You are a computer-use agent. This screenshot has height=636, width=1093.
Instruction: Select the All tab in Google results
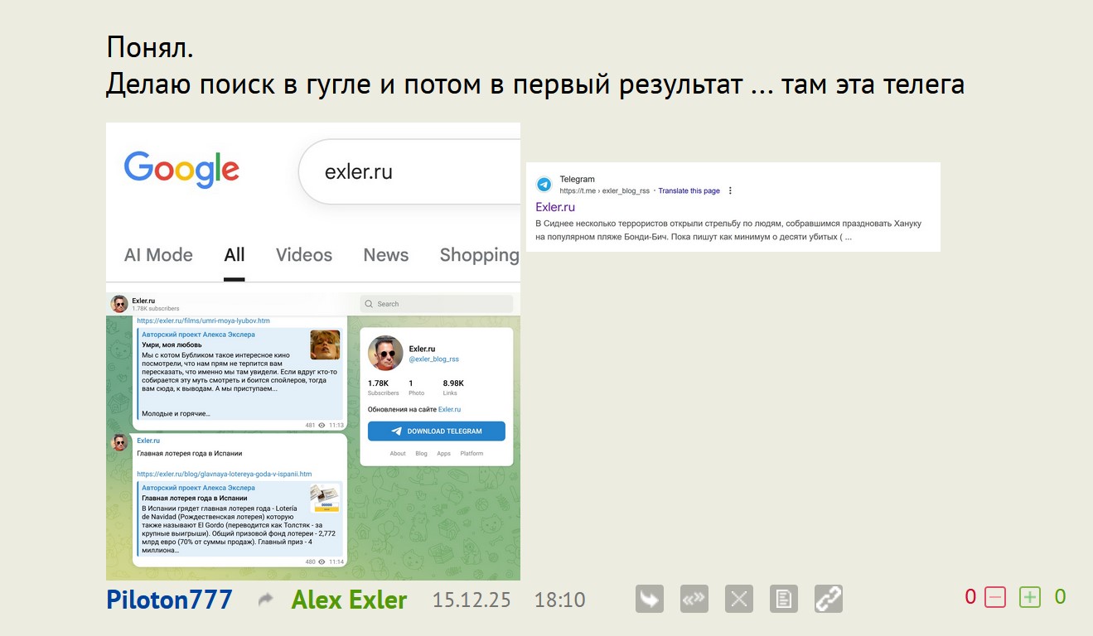(235, 255)
